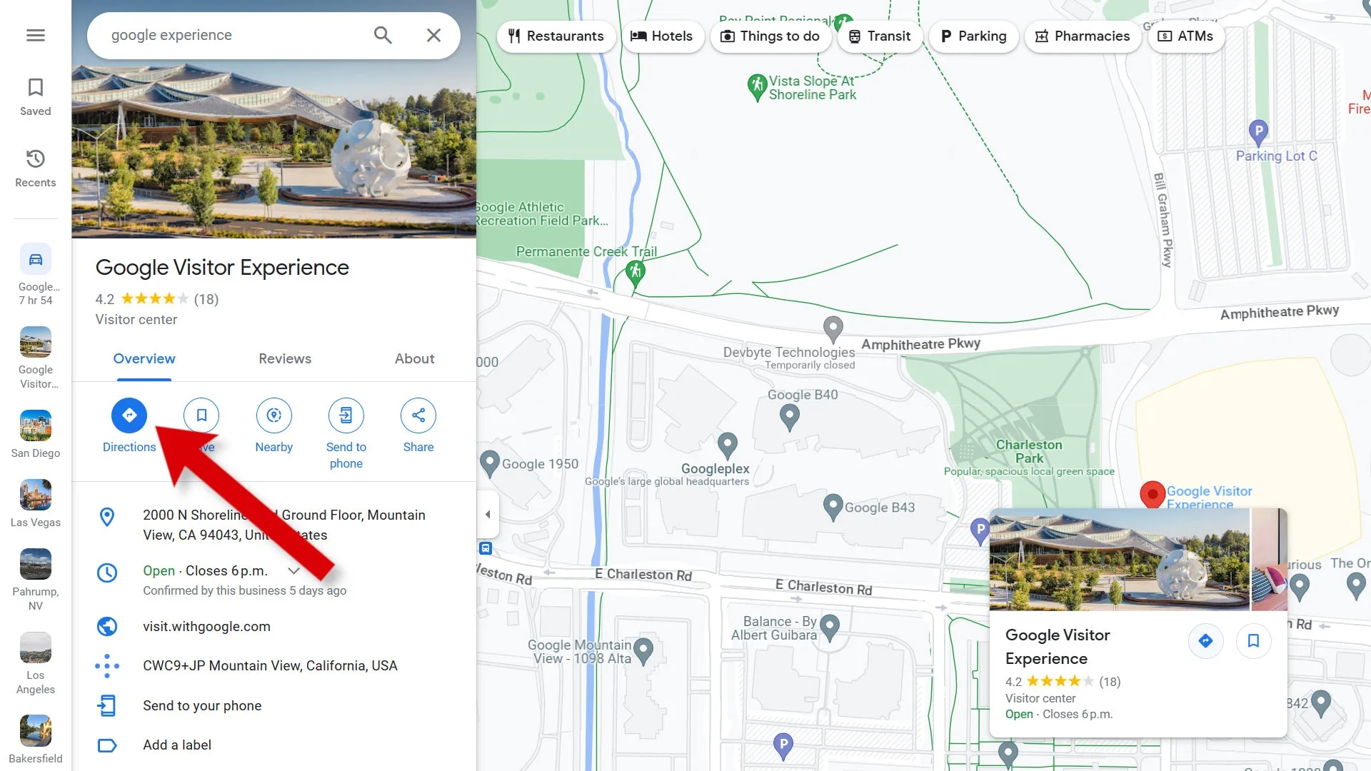
Task: Collapse the side panel arrow
Action: click(488, 514)
